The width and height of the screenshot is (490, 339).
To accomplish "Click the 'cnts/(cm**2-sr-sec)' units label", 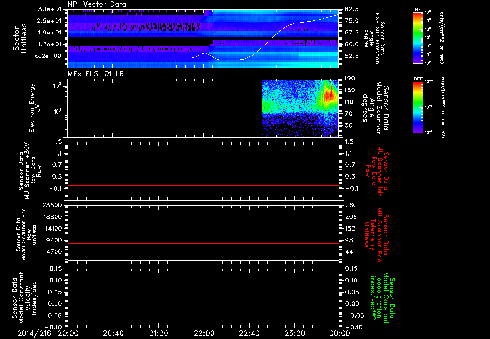I will click(x=442, y=37).
